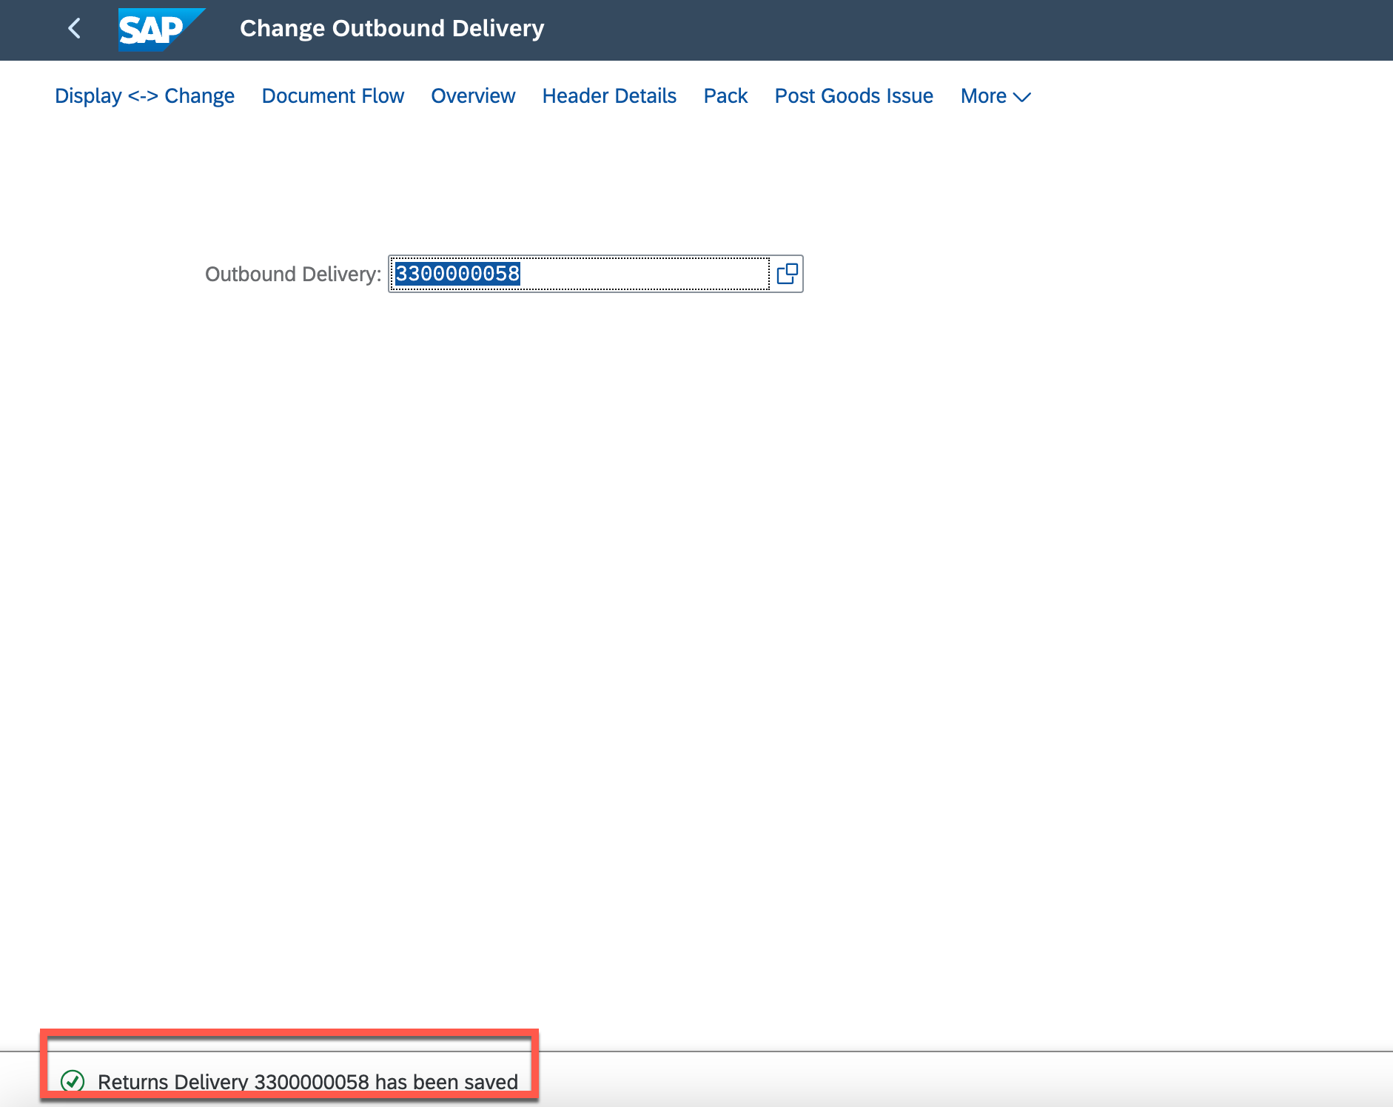Click the Outbound Delivery field label

click(x=292, y=275)
